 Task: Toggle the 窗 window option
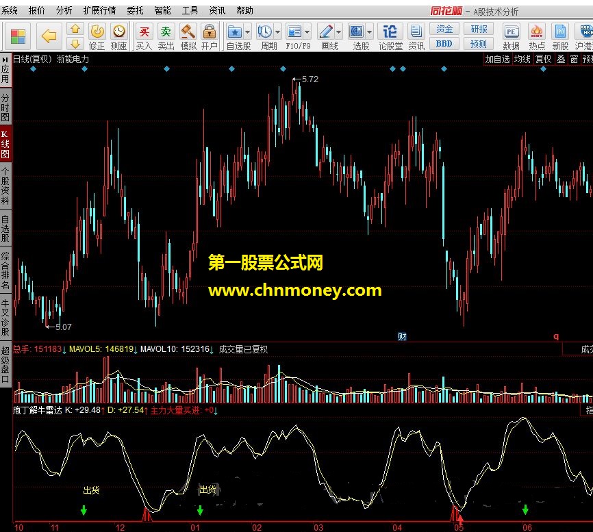coord(574,59)
